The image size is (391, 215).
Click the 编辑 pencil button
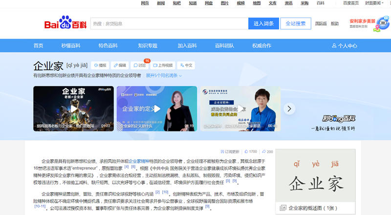pos(120,65)
